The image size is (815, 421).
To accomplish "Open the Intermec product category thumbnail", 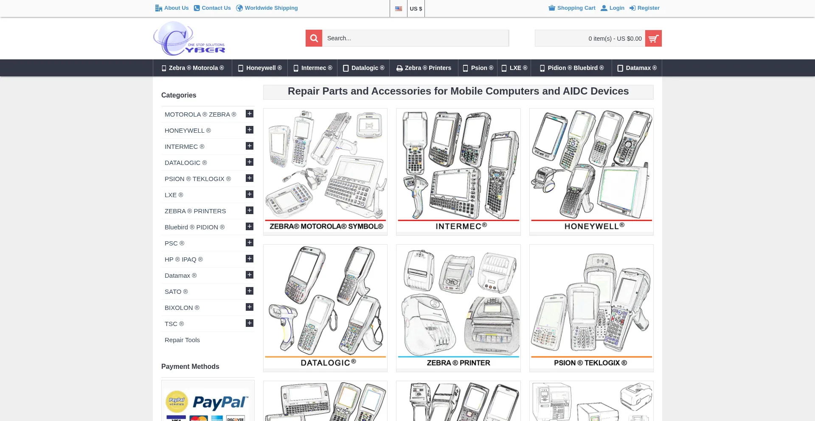I will [458, 172].
